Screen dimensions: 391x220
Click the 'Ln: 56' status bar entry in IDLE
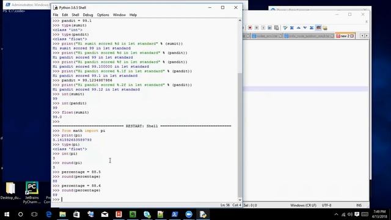point(225,205)
